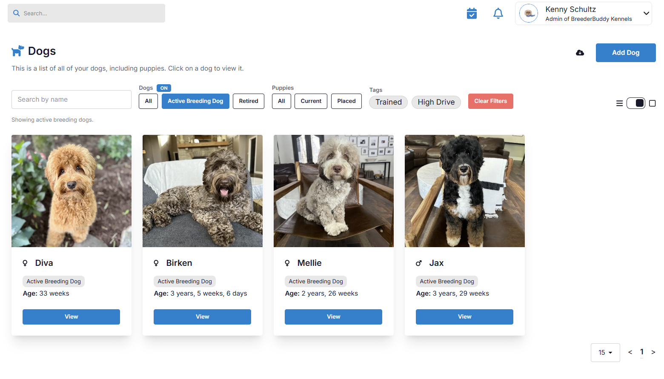Go to previous page arrow
Screen dimensions: 664x379
(x=630, y=352)
